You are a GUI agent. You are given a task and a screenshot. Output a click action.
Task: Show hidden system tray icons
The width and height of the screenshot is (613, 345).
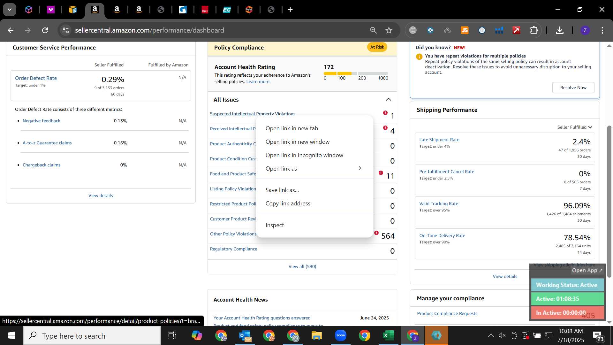pos(491,335)
